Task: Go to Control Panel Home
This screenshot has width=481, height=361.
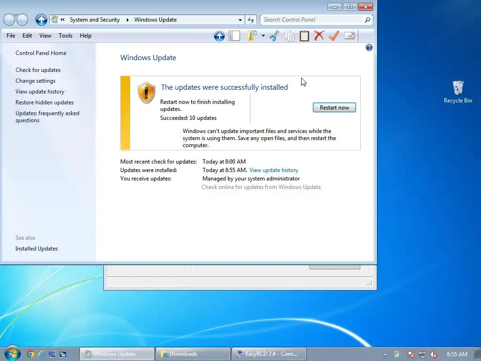Action: 41,53
